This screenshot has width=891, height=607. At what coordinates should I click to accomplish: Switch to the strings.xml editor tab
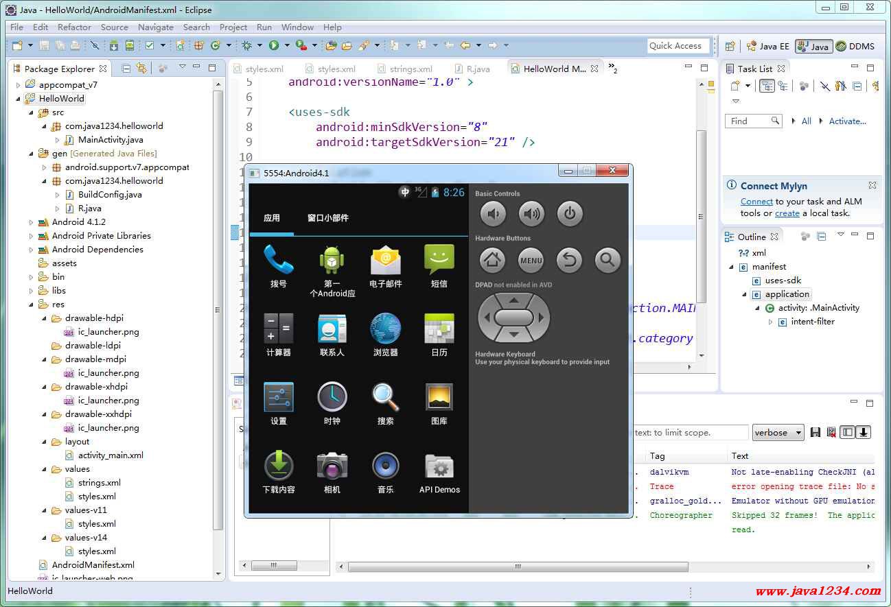405,69
